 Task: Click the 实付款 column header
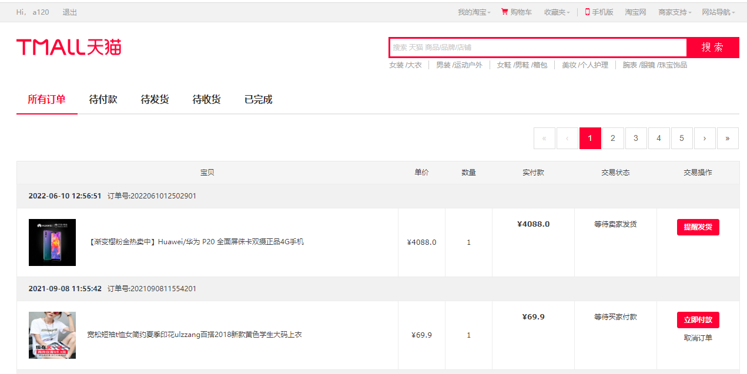click(x=533, y=173)
